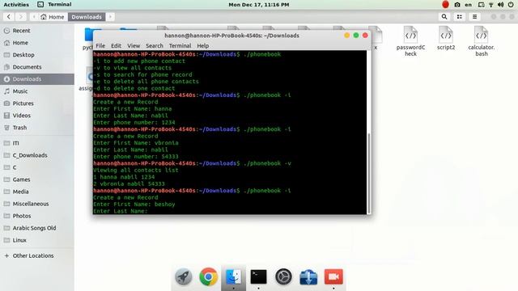Screen dimensions: 518x291
Task: Open the ITI bookmark in the sidebar
Action: coord(37,143)
